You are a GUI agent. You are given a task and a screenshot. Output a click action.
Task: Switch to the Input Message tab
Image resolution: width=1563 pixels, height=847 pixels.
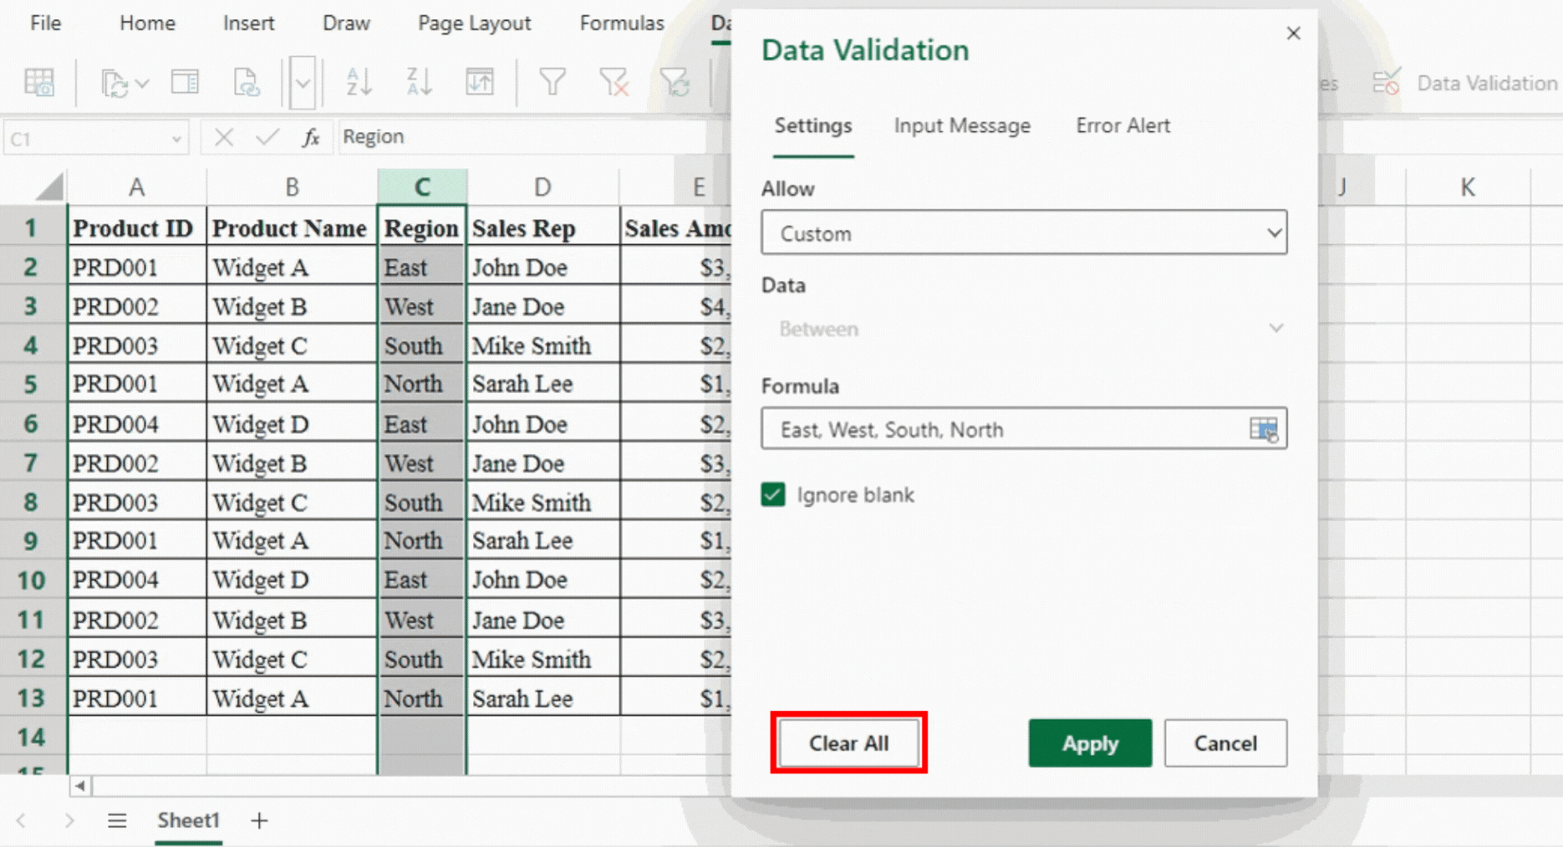point(962,125)
